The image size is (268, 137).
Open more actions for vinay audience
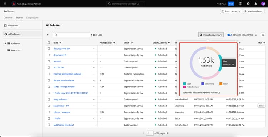(x=94, y=100)
